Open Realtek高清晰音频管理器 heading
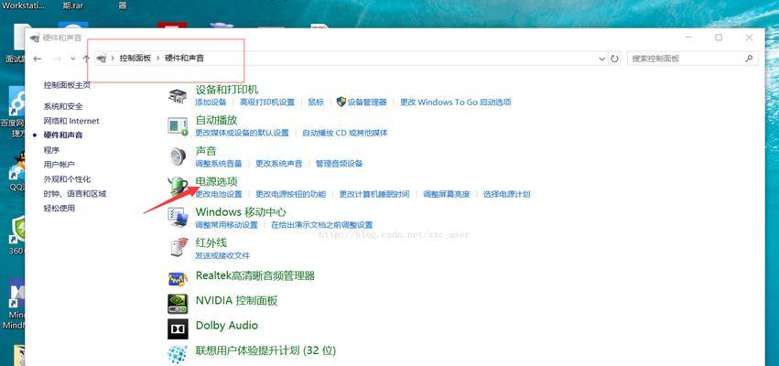Viewport: 779px width, 366px height. pyautogui.click(x=255, y=275)
